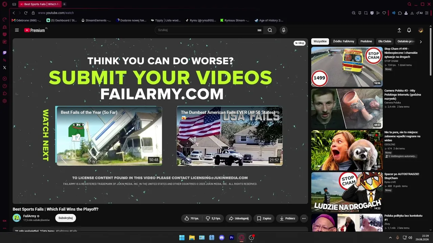Hide end screen with Ukryj button

299,43
